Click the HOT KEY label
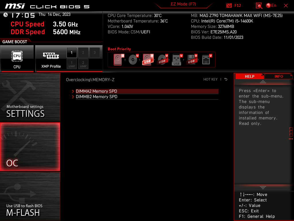Viewport: 294px width, 221px height. [210, 79]
